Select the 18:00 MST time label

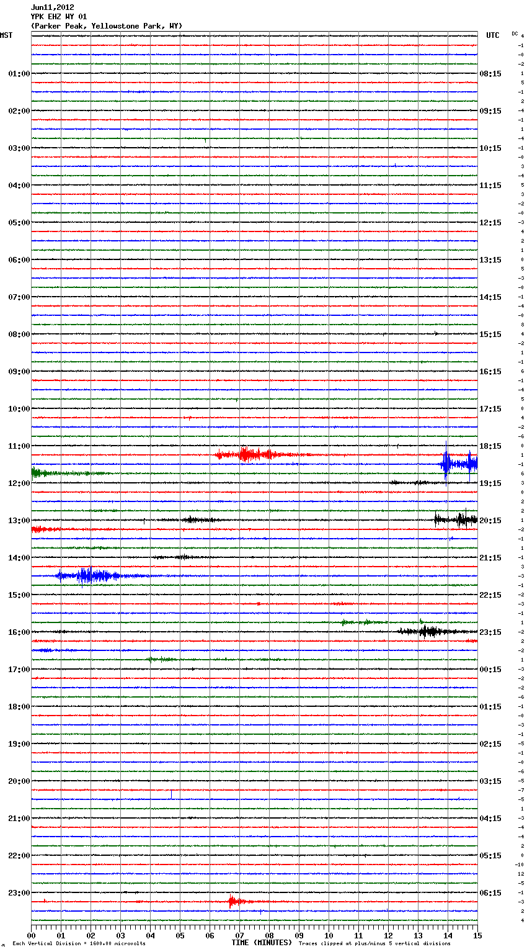19,707
